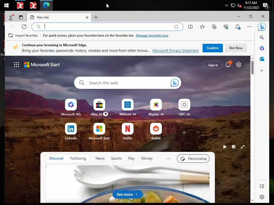Add a quick link with plus tile
This screenshot has width=274, height=205.
point(184,133)
